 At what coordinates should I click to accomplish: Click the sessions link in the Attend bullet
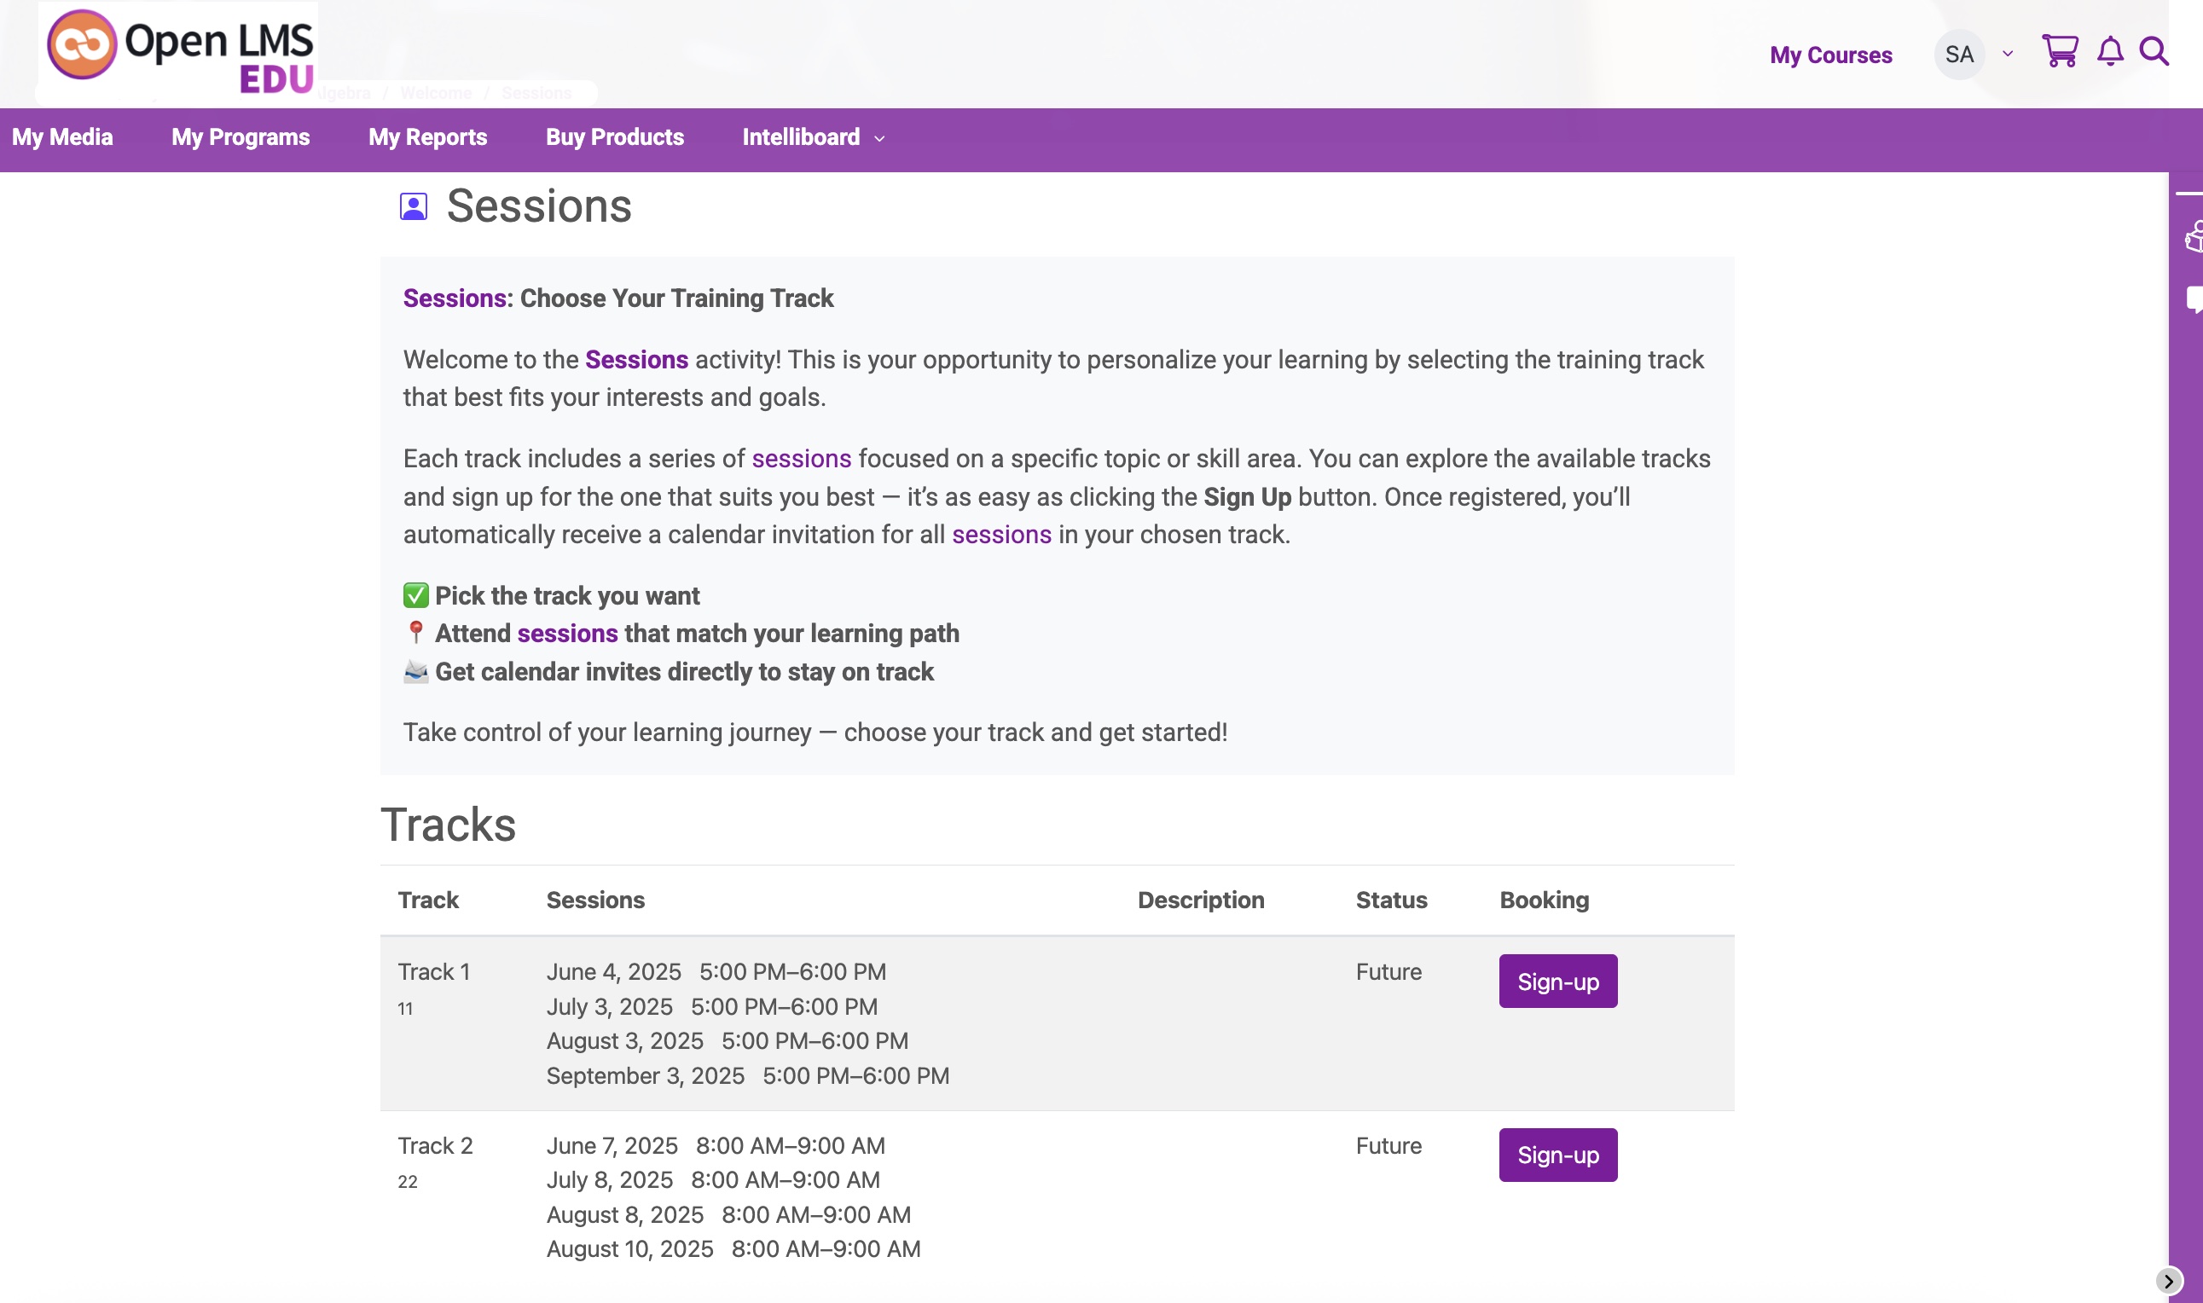[x=568, y=633]
